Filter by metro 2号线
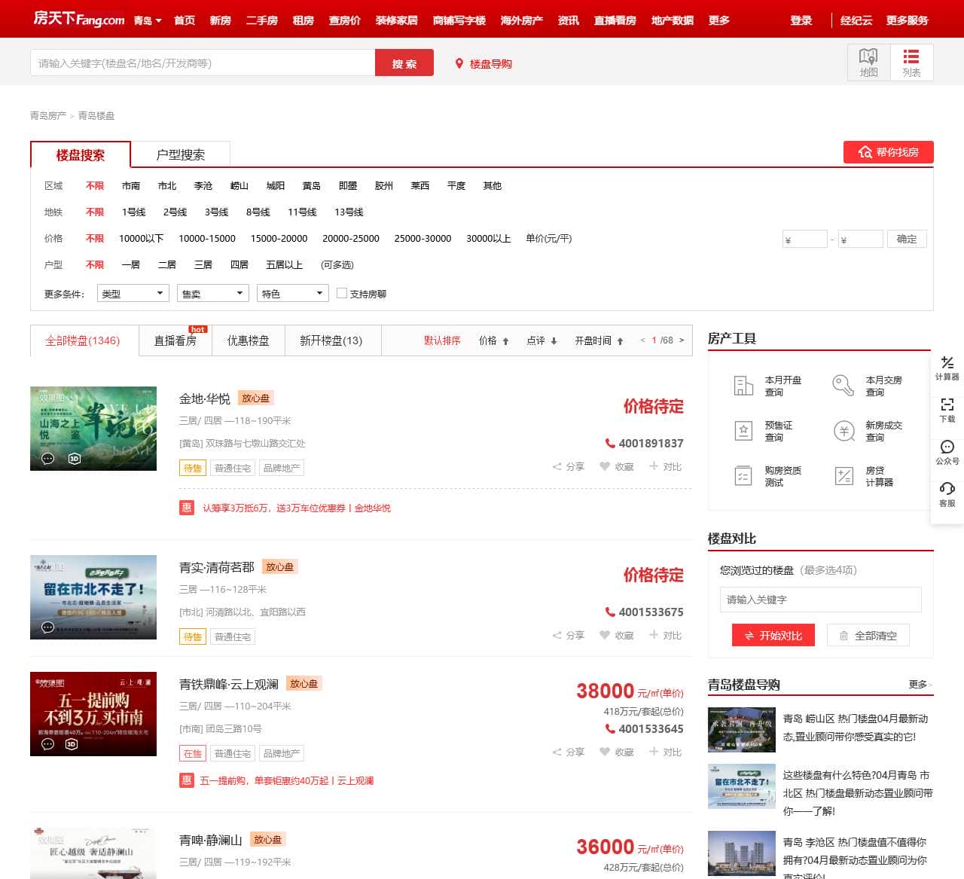The image size is (964, 879). (x=175, y=212)
